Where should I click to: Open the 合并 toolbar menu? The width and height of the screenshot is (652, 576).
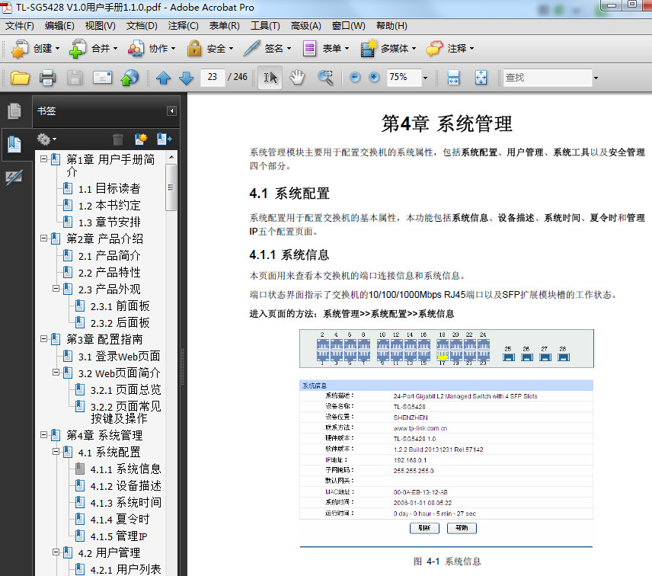click(94, 48)
